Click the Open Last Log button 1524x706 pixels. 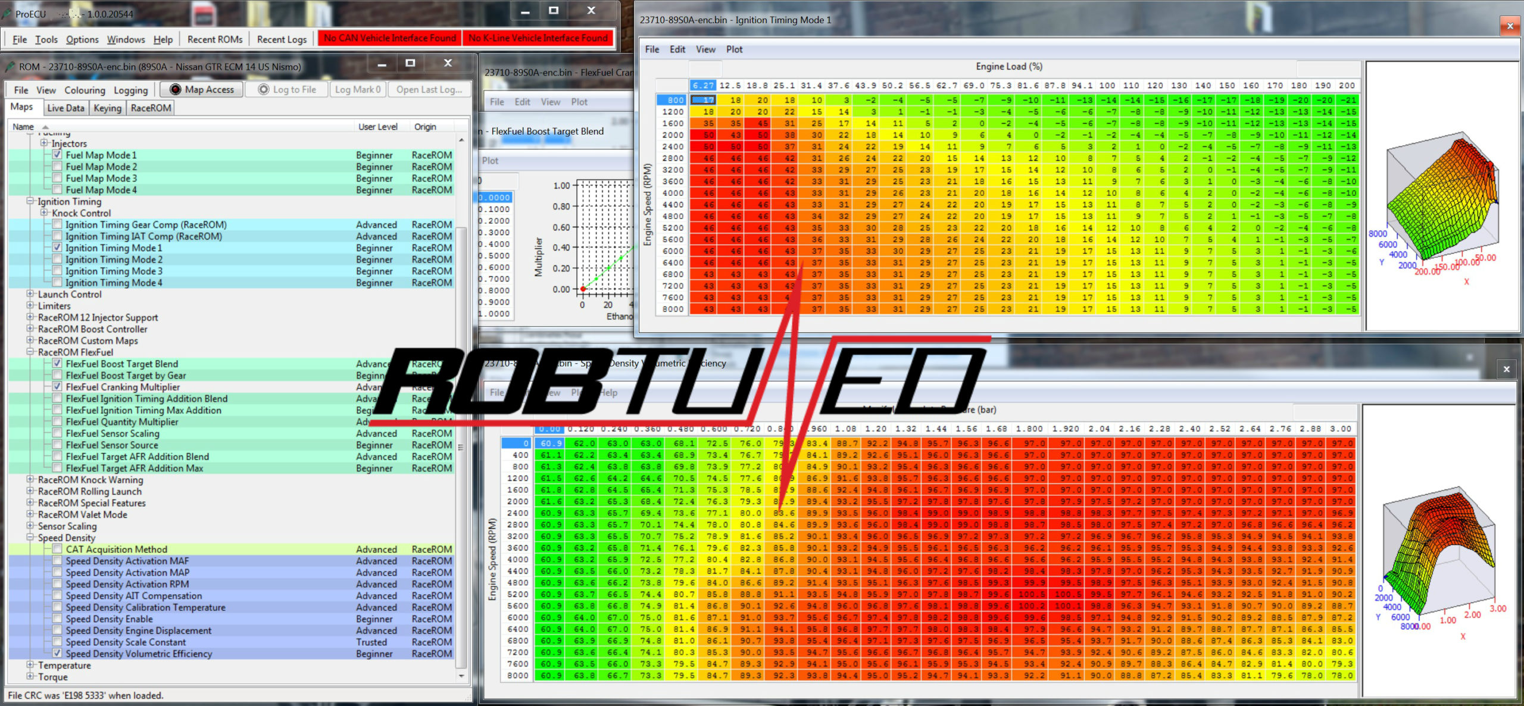click(429, 89)
